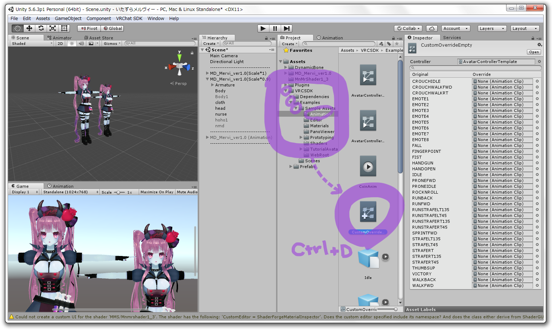552x330 pixels.
Task: Adjust the Game view Scale slider
Action: tap(118, 192)
